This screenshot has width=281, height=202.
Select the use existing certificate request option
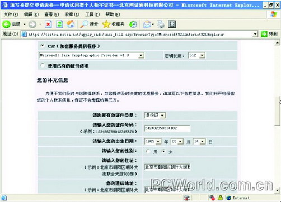coord(43,65)
